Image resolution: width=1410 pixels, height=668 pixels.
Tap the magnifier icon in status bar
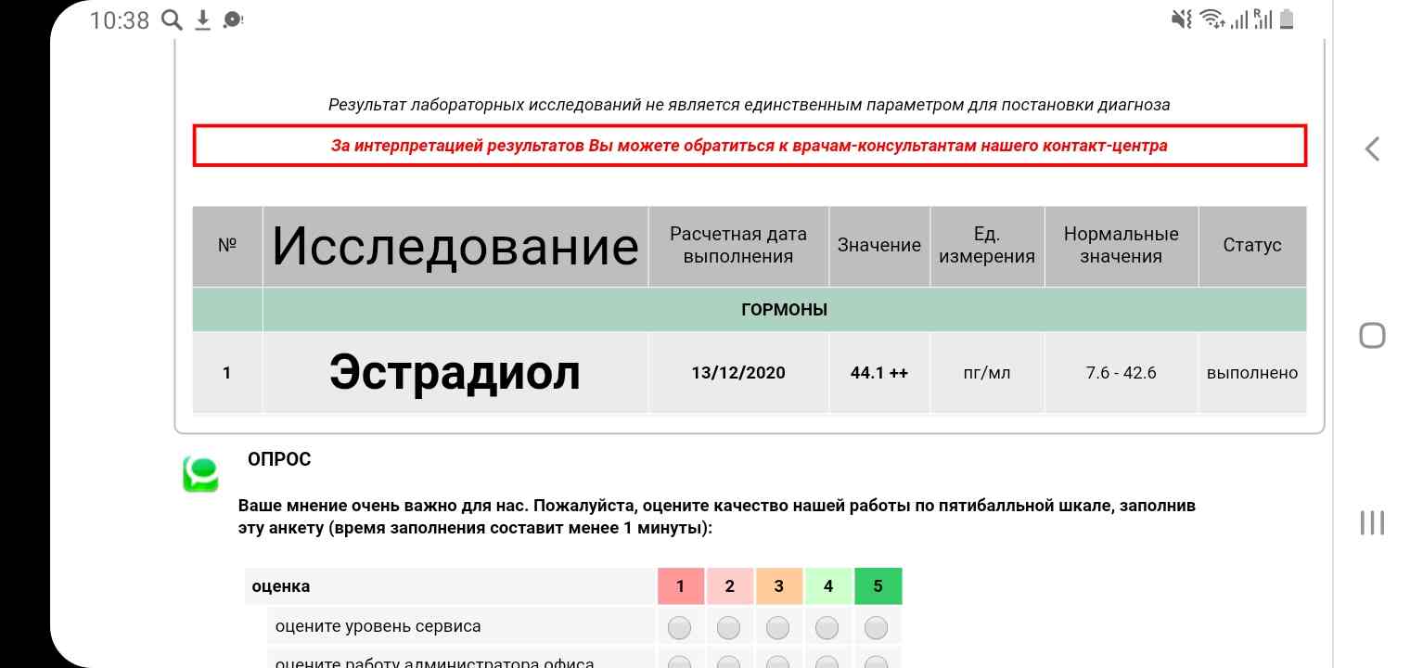[x=172, y=19]
